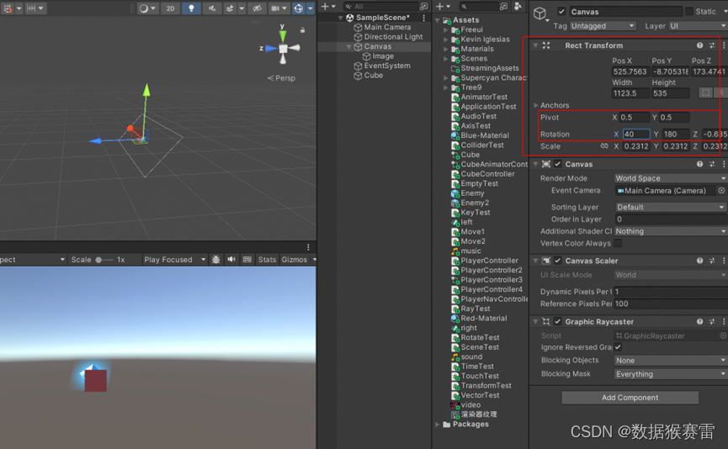Toggle 2D view in Scene toolbar
This screenshot has width=728, height=449.
pyautogui.click(x=170, y=8)
